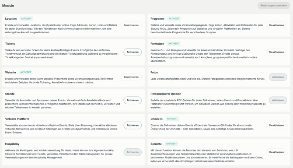The image size is (293, 168).
Task: Click the Berichte module title
Action: coord(156,144)
